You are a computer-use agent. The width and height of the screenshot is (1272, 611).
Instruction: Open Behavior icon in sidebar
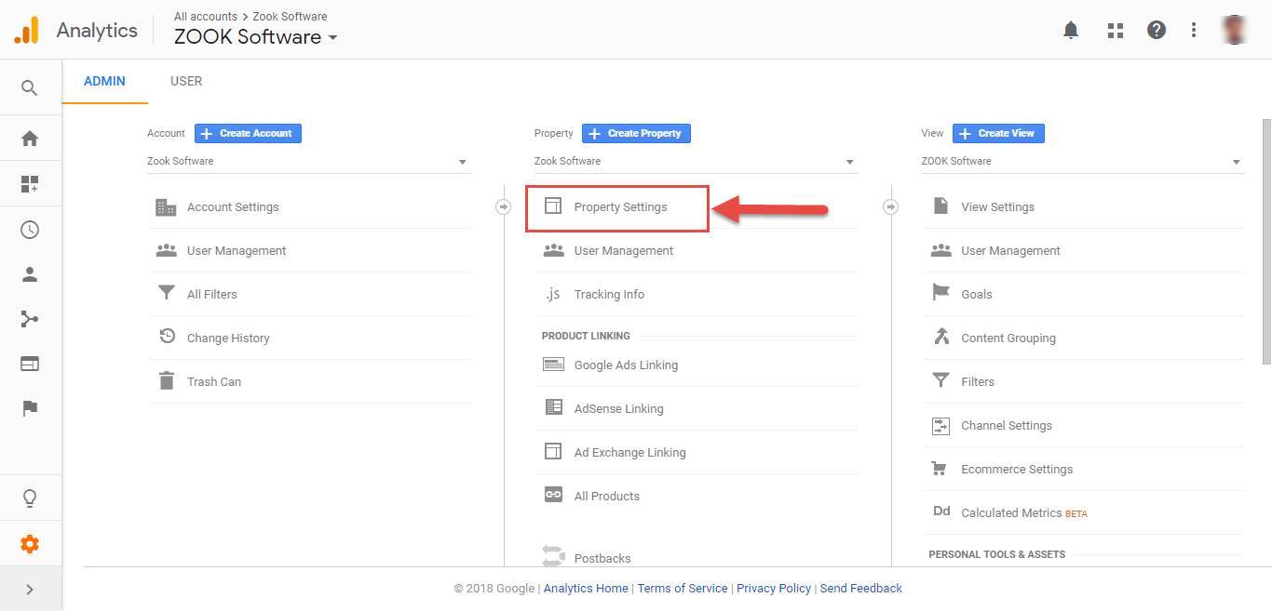[30, 364]
